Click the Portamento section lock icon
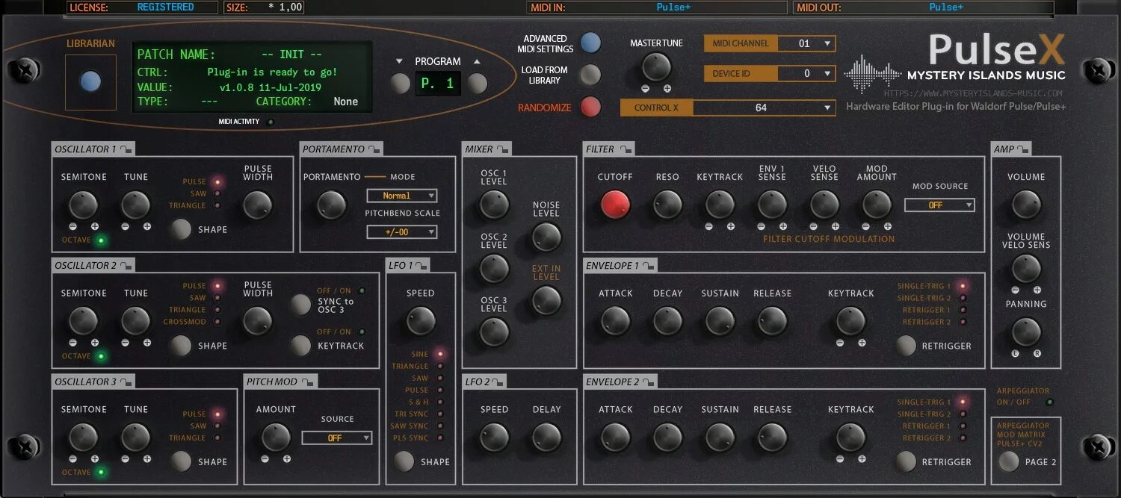Viewport: 1121px width, 498px height. [373, 149]
